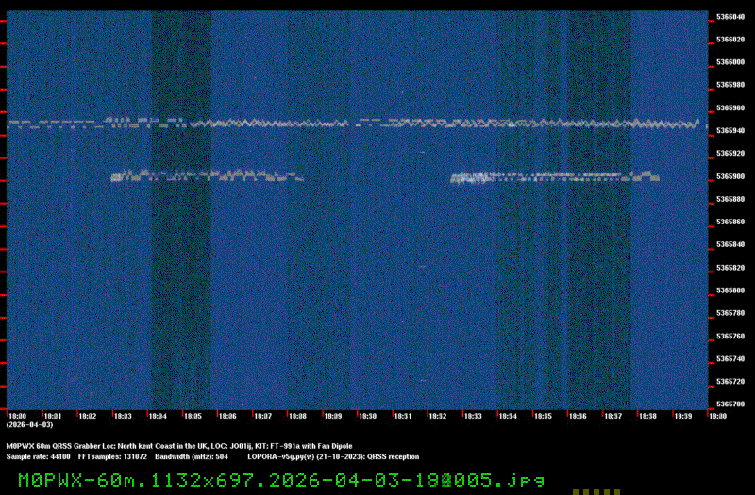This screenshot has height=495, width=755.
Task: Click the (2026-04-03) date label
Action: 25,424
